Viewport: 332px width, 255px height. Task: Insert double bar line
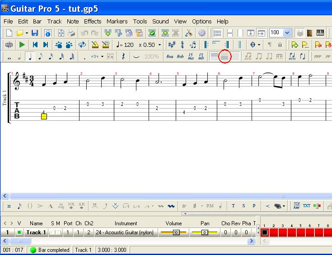tap(240, 45)
